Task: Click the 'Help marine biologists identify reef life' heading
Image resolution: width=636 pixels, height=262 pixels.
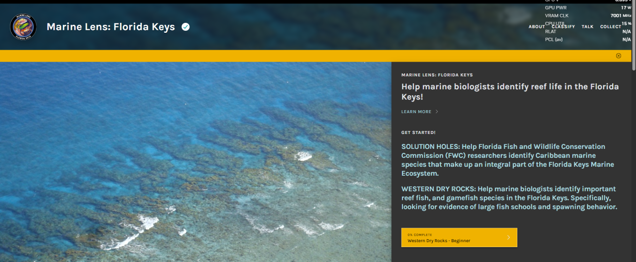Action: point(510,92)
